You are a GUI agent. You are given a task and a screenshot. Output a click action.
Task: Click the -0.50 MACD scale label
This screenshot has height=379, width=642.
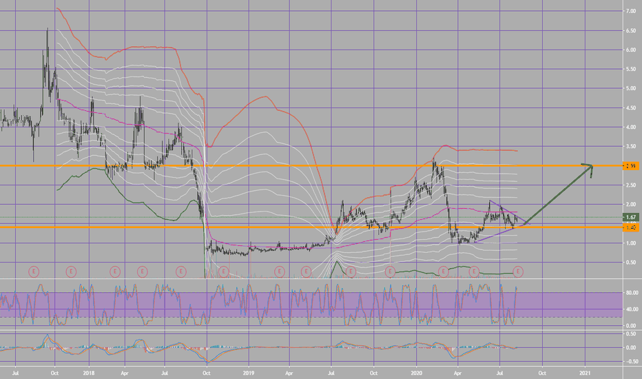[631, 361]
